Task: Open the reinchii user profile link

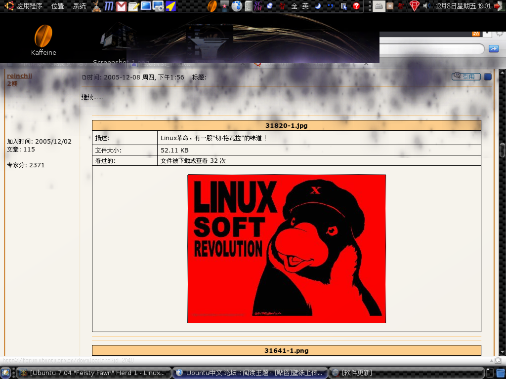Action: point(19,76)
